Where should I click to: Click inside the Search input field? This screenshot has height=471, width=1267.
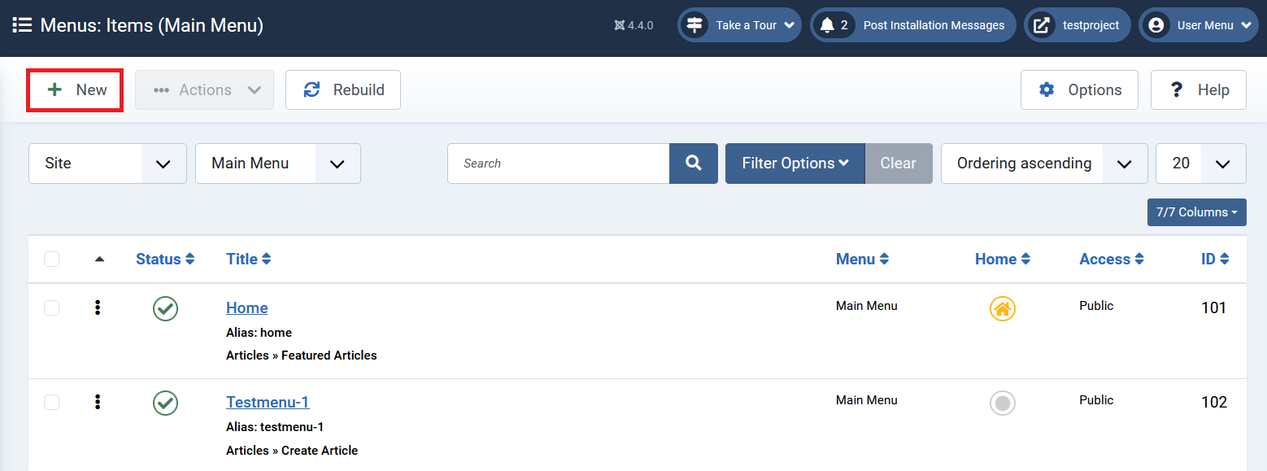click(x=559, y=164)
